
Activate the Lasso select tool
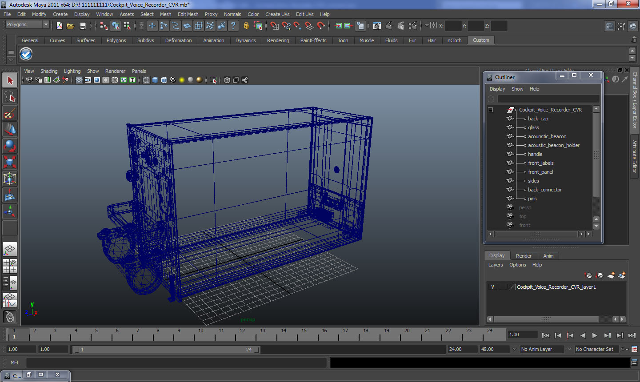[x=10, y=97]
